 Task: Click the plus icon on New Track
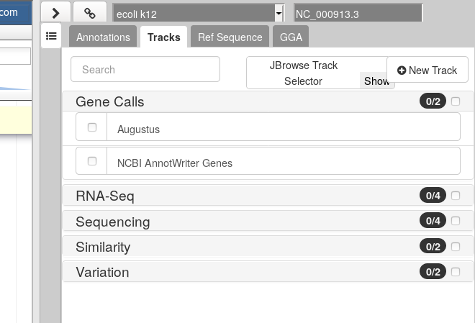click(402, 70)
